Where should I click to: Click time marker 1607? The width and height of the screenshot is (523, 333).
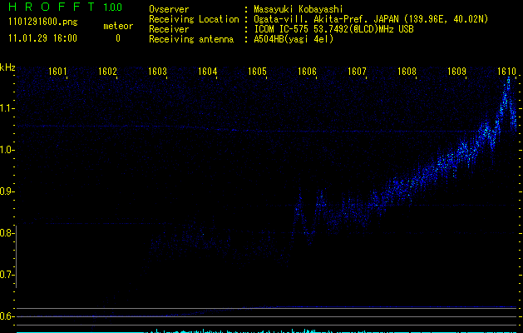[357, 72]
